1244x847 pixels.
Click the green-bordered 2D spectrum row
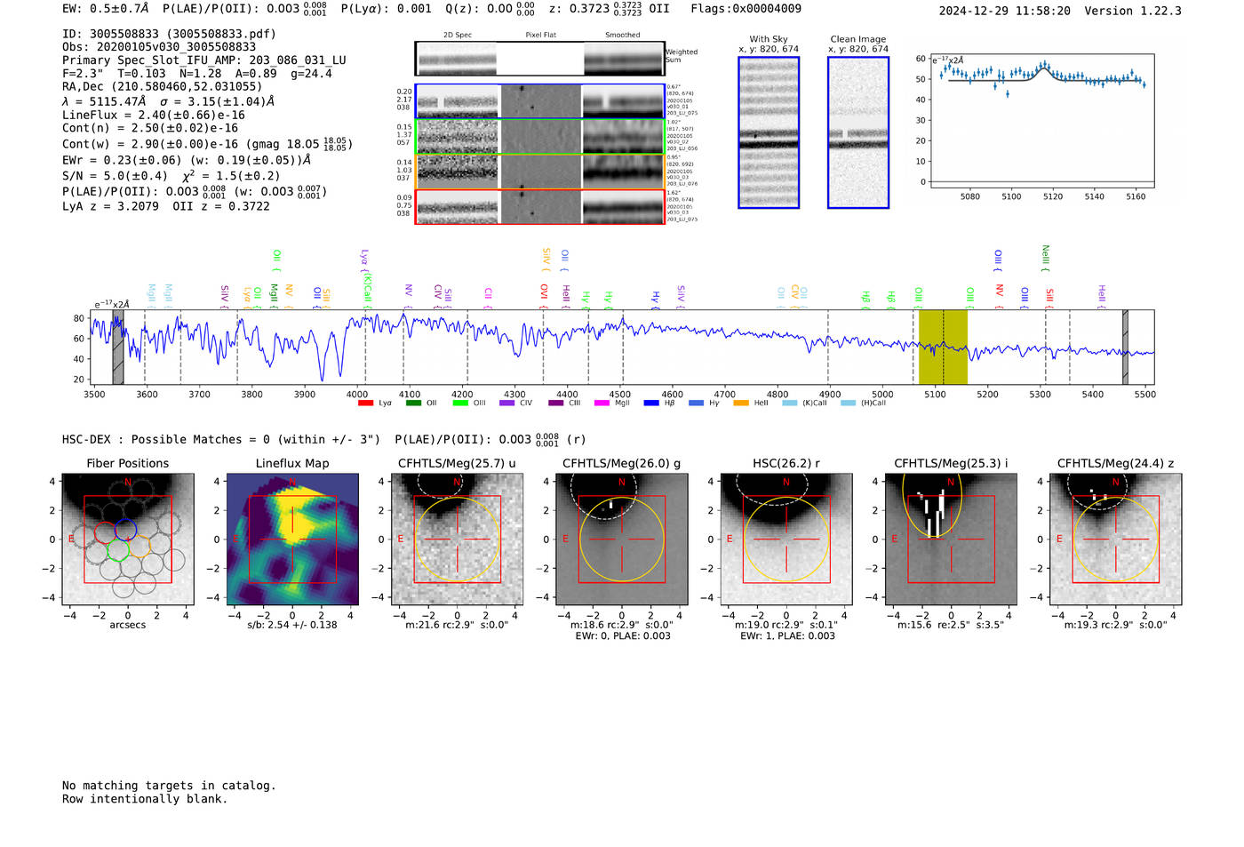[x=540, y=136]
